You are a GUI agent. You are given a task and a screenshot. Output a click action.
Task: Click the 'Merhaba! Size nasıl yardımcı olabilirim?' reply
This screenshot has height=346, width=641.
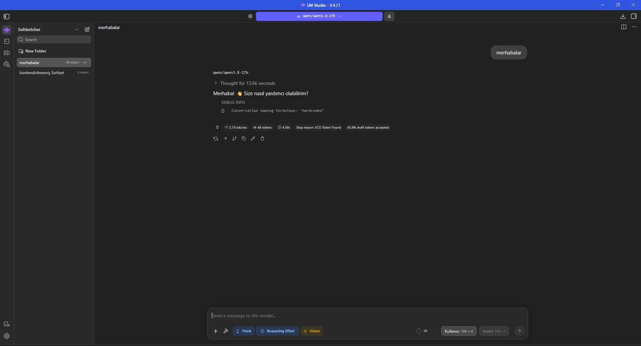261,94
